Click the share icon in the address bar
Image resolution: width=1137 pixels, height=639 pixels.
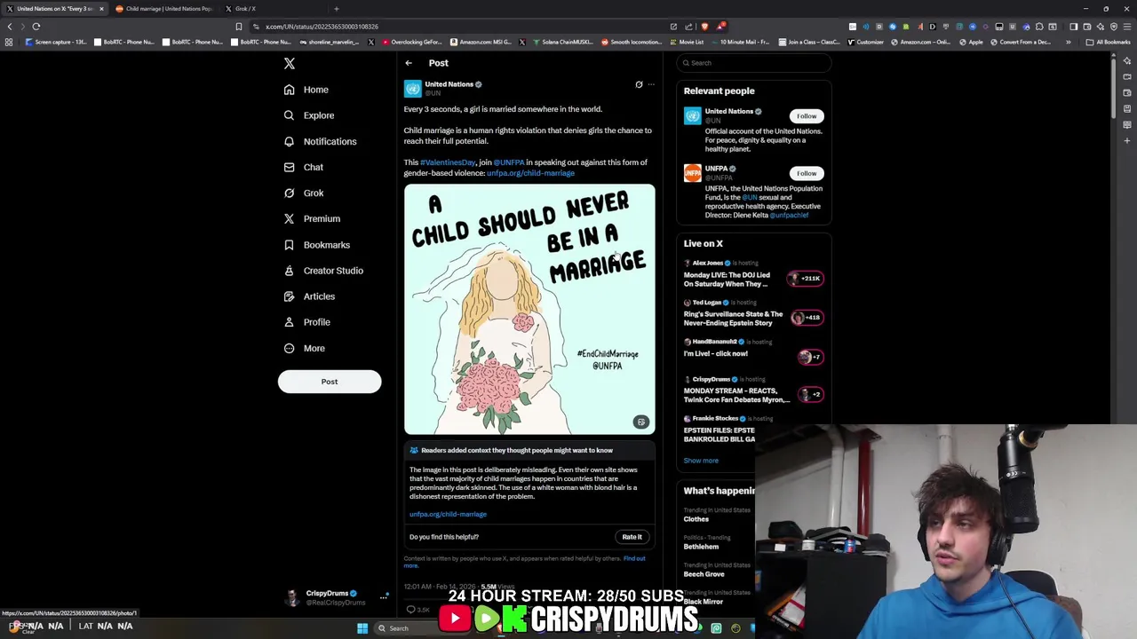pos(689,27)
